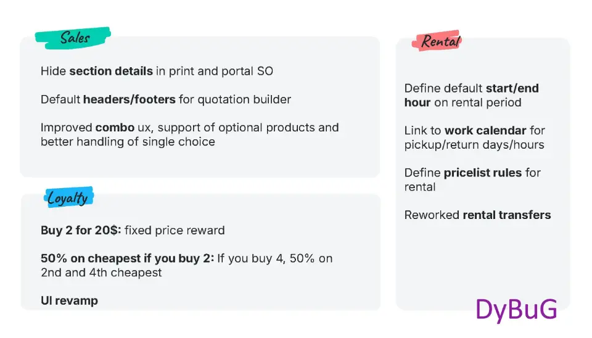Click '2nd and 4th cheapest' line
The width and height of the screenshot is (592, 338).
[x=101, y=273]
